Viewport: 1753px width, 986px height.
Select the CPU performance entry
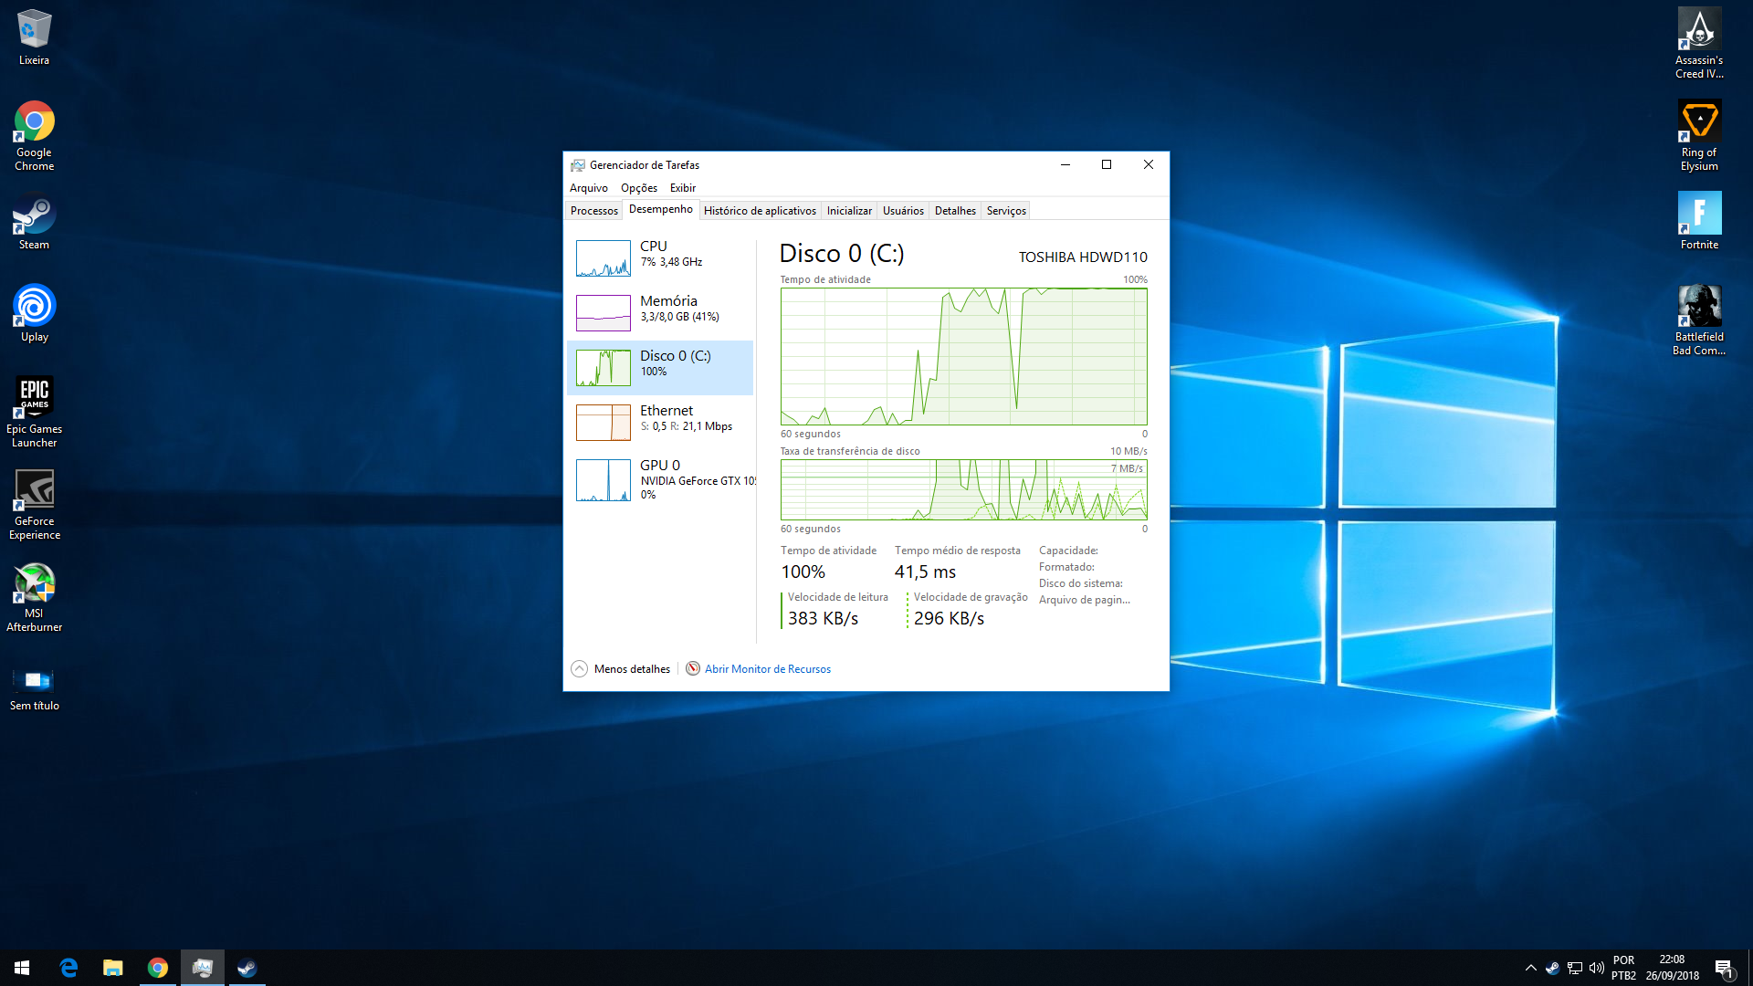point(660,258)
